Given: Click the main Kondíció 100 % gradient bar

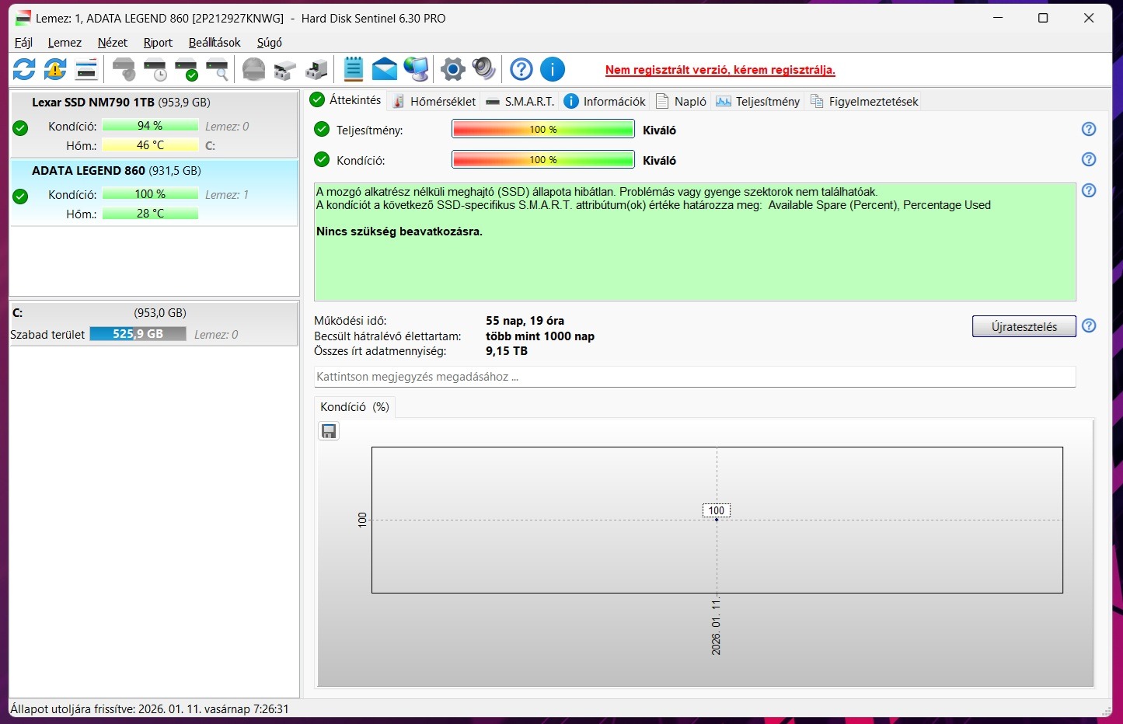Looking at the screenshot, I should point(543,159).
